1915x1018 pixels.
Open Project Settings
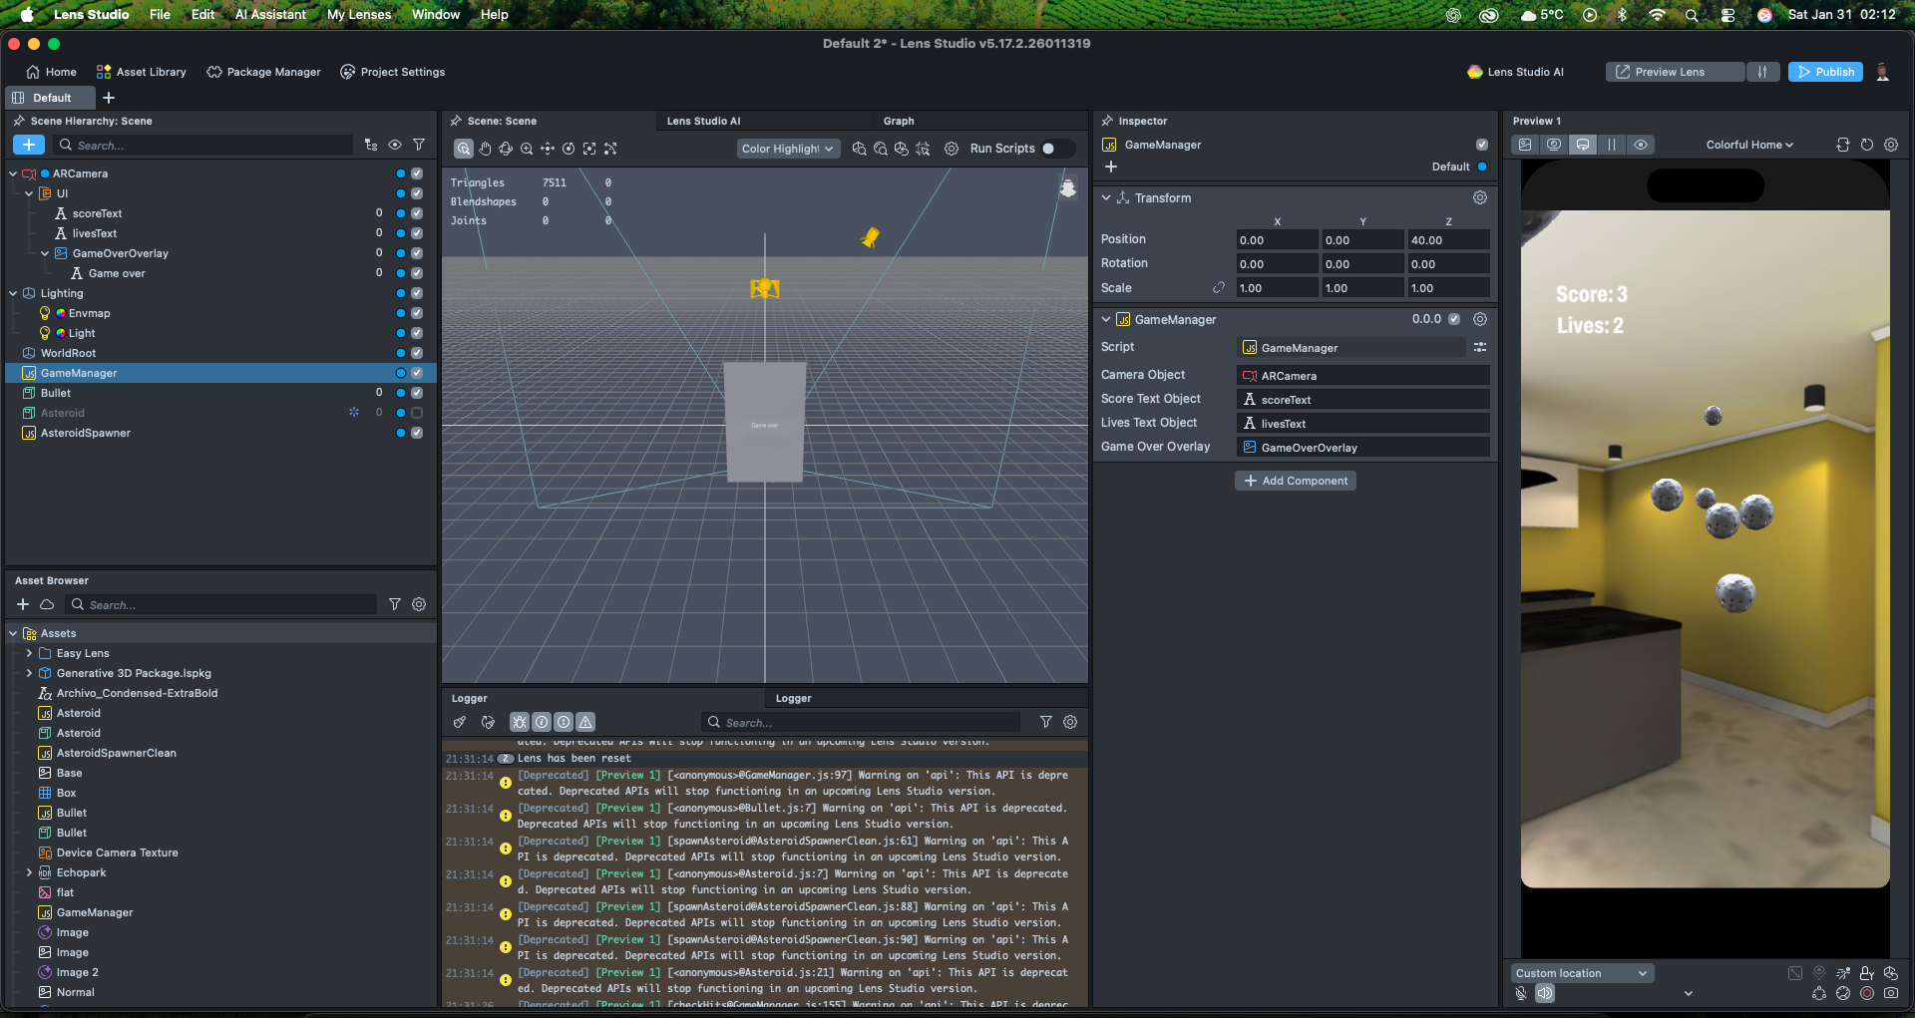392,72
